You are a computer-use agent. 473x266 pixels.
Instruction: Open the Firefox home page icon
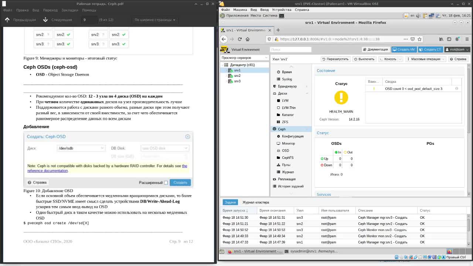[x=248, y=39]
